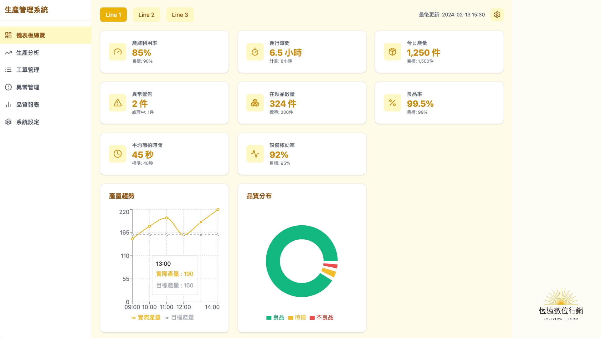Image resolution: width=601 pixels, height=338 pixels.
Task: Open the 生產分析 sidebar icon
Action: click(8, 53)
